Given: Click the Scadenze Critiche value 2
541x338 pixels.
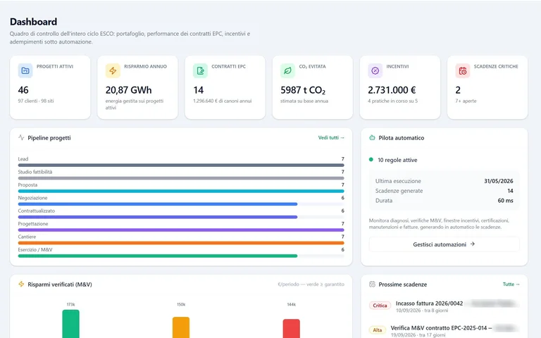Looking at the screenshot, I should (458, 90).
